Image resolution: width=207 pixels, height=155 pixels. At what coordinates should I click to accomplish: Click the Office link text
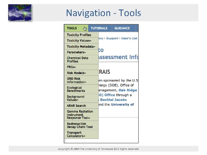[x=110, y=95]
